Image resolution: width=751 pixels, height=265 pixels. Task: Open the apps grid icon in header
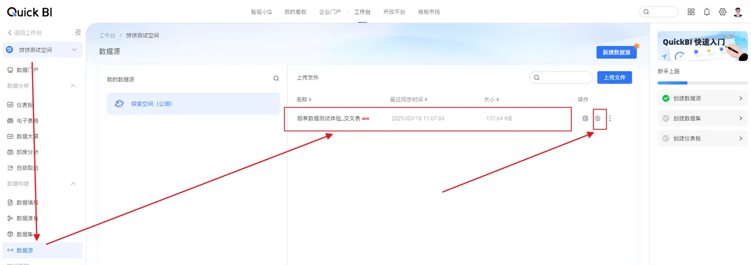(691, 12)
